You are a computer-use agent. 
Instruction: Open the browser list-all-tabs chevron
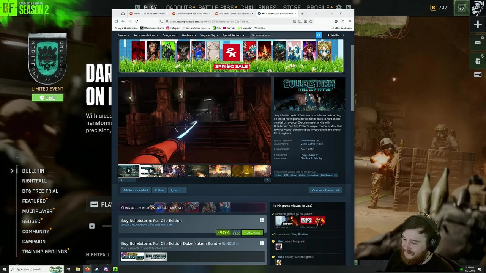(317, 13)
